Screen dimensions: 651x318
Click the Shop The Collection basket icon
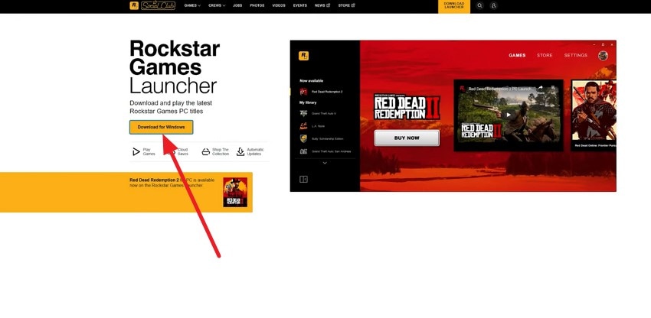pyautogui.click(x=205, y=152)
